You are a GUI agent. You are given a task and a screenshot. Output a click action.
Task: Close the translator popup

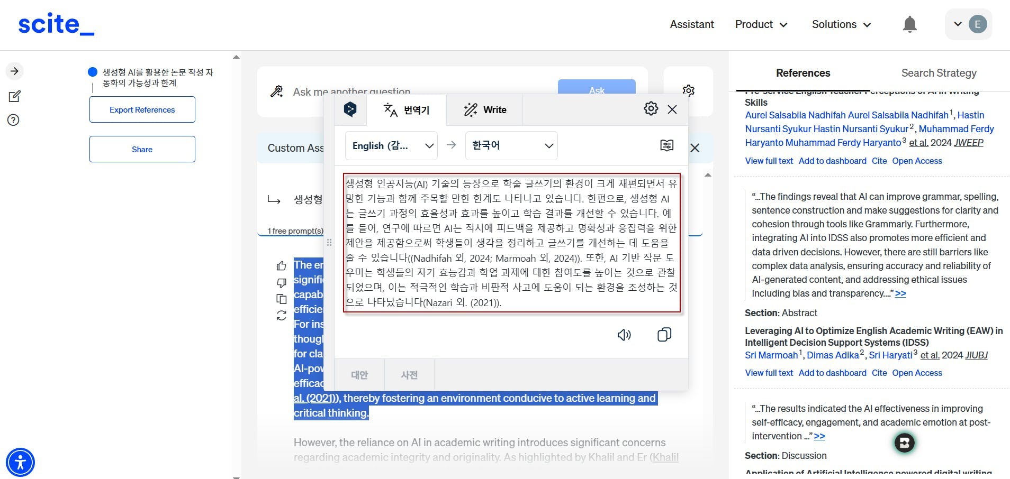[x=672, y=109]
